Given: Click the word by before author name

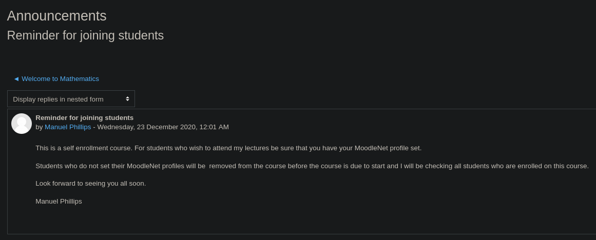Looking at the screenshot, I should point(39,127).
